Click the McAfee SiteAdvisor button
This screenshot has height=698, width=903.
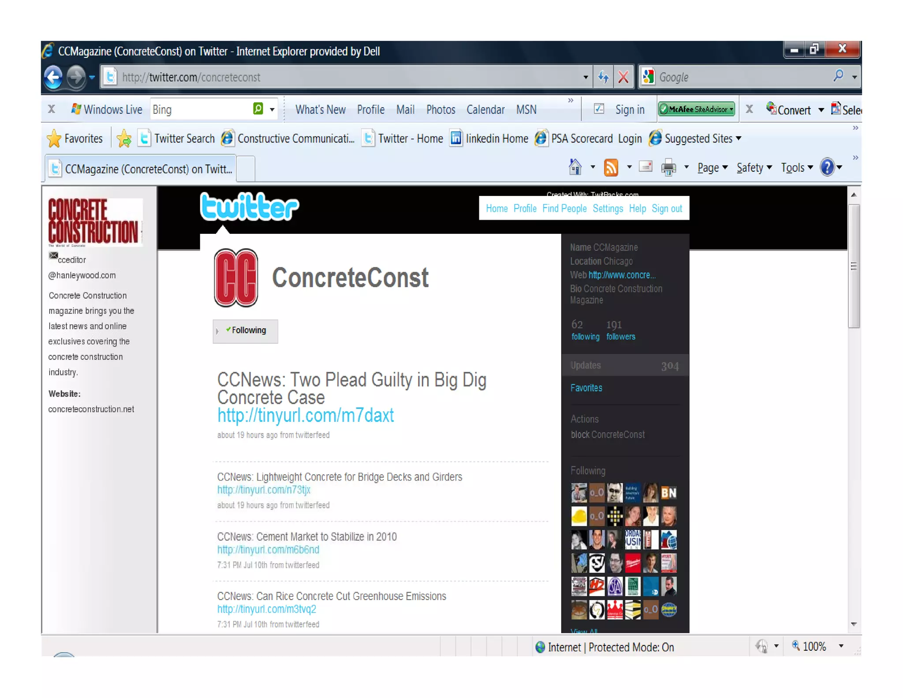pyautogui.click(x=696, y=109)
